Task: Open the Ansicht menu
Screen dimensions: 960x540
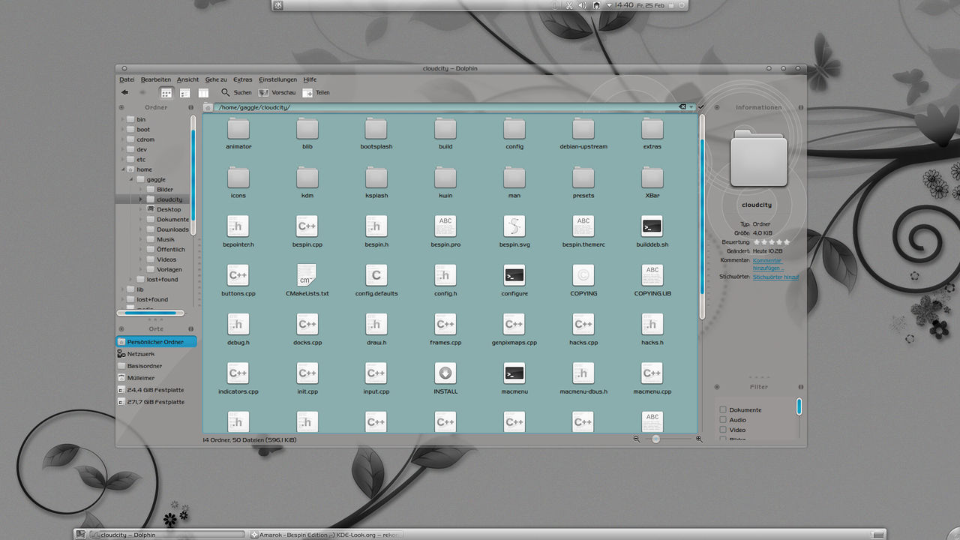Action: (188, 79)
